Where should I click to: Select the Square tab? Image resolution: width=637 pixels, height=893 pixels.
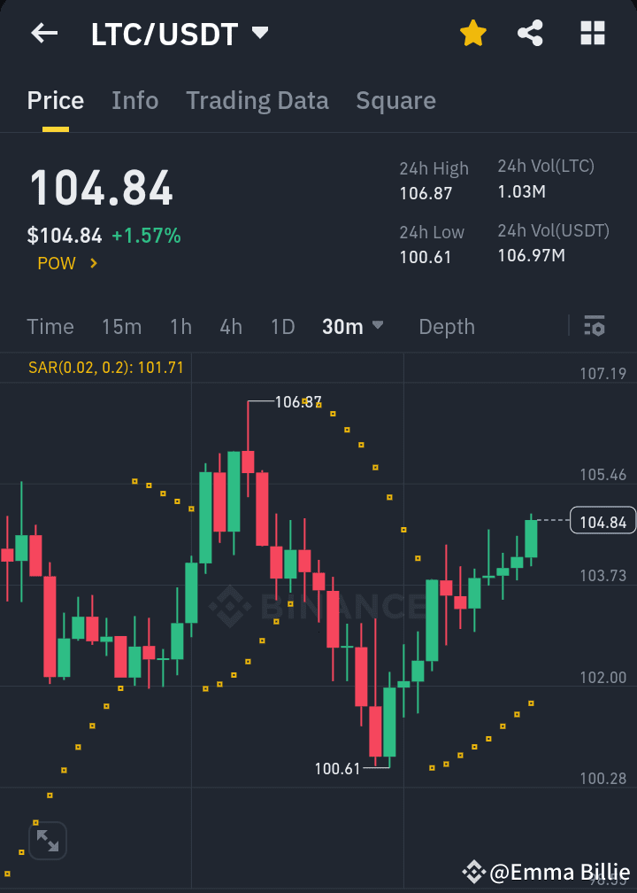(x=395, y=100)
